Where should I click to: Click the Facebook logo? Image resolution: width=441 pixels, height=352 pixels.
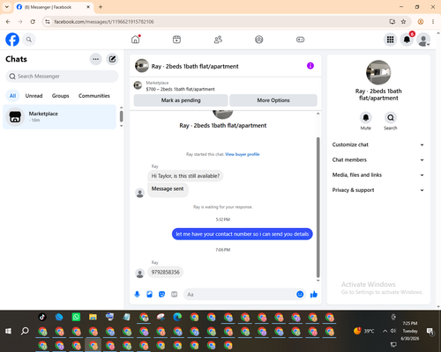click(12, 40)
